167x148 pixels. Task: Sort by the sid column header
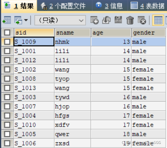click(x=34, y=33)
